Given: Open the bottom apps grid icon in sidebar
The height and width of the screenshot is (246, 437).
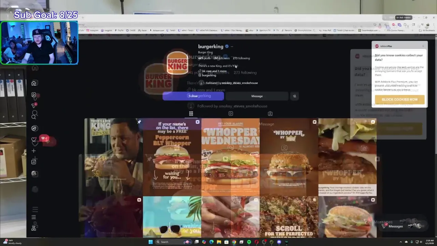Looking at the screenshot, I should tap(34, 229).
